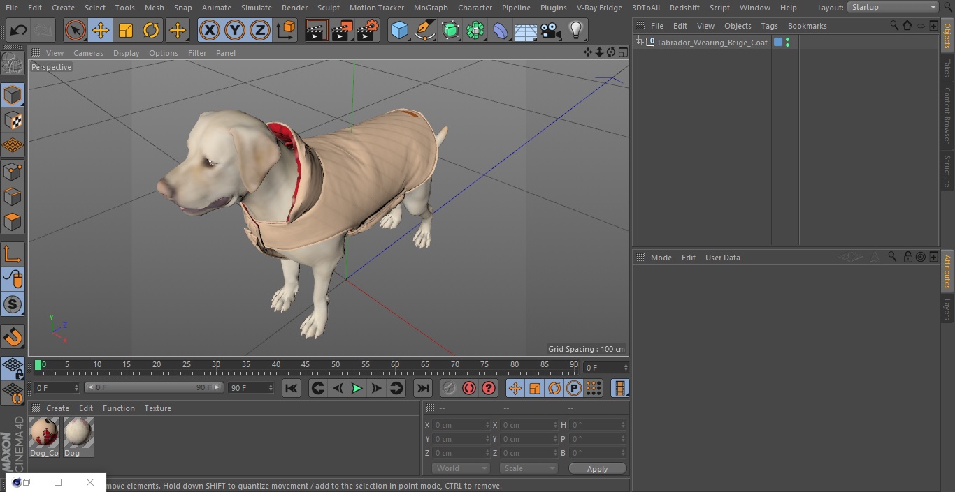Open viewport Cameras menu
955x492 pixels.
[x=88, y=53]
